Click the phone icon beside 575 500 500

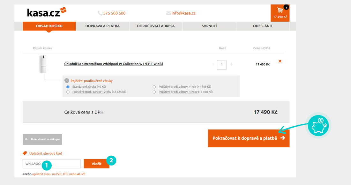(x=100, y=13)
